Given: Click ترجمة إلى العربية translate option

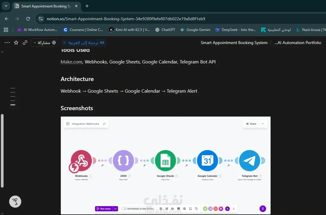Looking at the screenshot, I should click(86, 43).
